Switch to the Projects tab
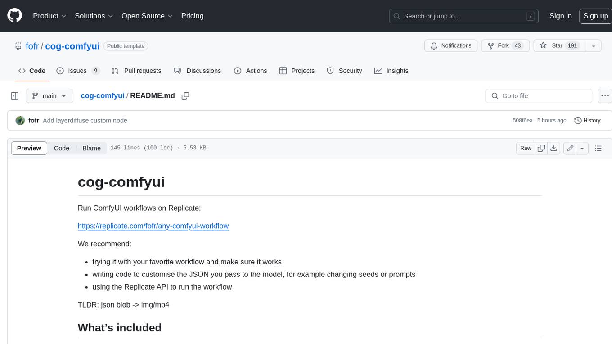 [x=297, y=71]
